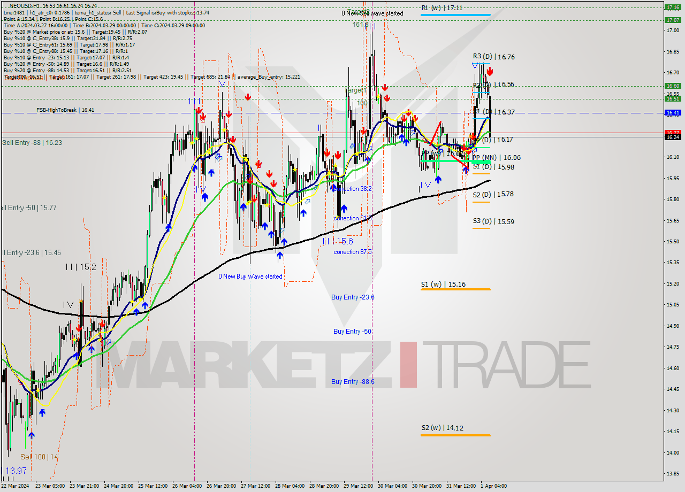This screenshot has height=492, width=685.
Task: Select the S1 (D) | 15.98 label
Action: click(x=493, y=167)
